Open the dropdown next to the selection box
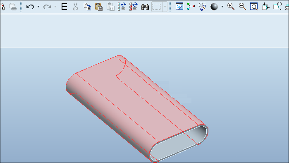This screenshot has height=163, width=289. tap(165, 7)
